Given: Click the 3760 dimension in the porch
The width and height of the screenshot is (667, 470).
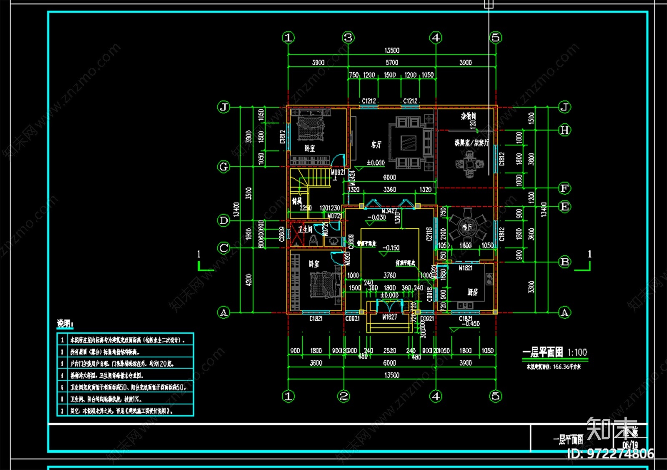Looking at the screenshot, I should tap(390, 275).
